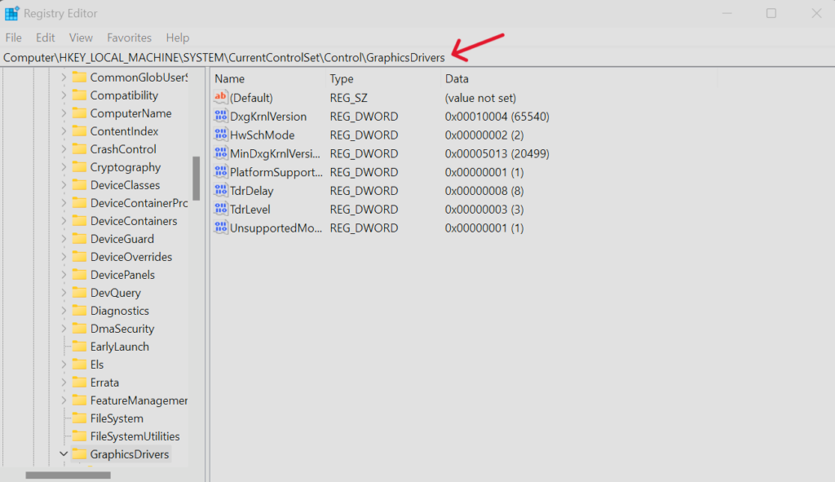Sort values by the Type column header

tap(383, 79)
